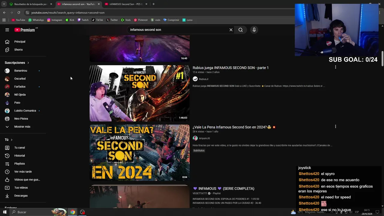Open the Kick bookmark
The image size is (384, 216).
pyautogui.click(x=70, y=20)
